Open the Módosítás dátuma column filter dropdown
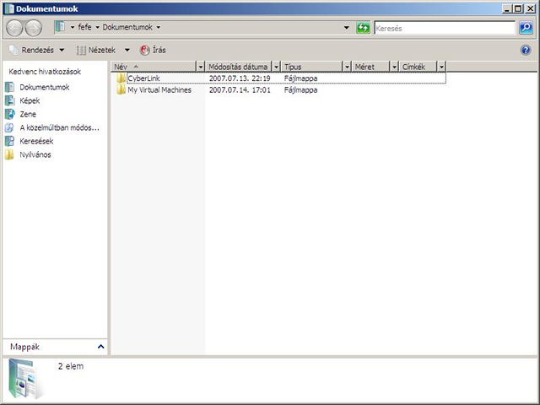Viewport: 540px width, 405px height. (x=276, y=67)
